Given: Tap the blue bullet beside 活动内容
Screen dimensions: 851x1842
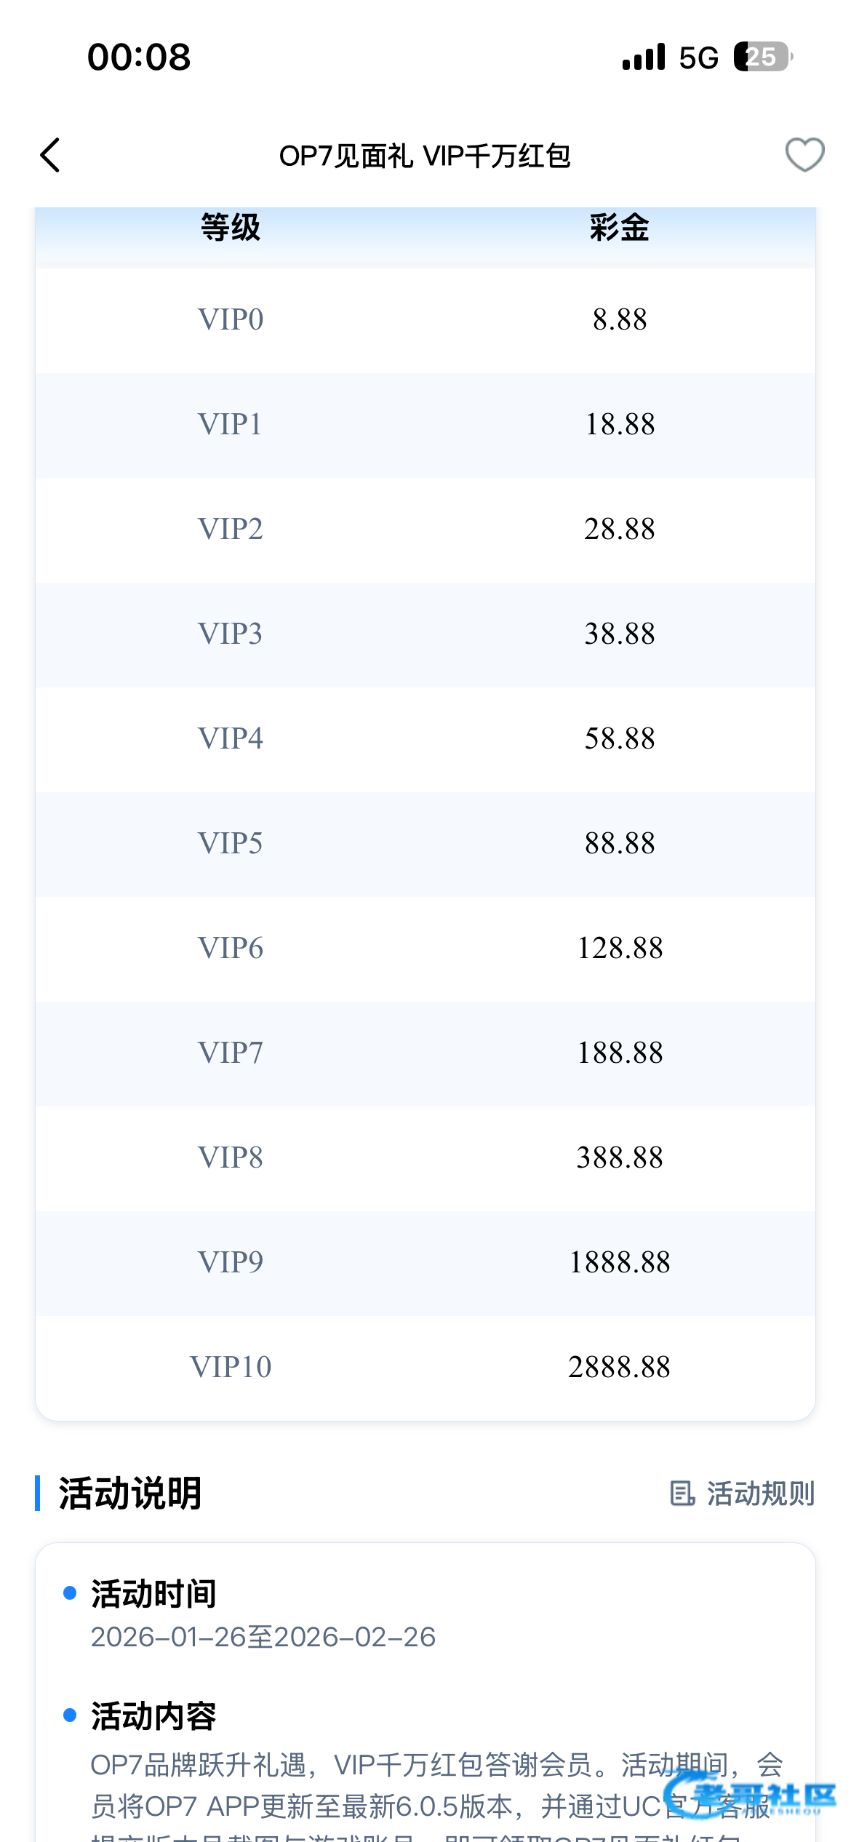Looking at the screenshot, I should click(x=70, y=1715).
